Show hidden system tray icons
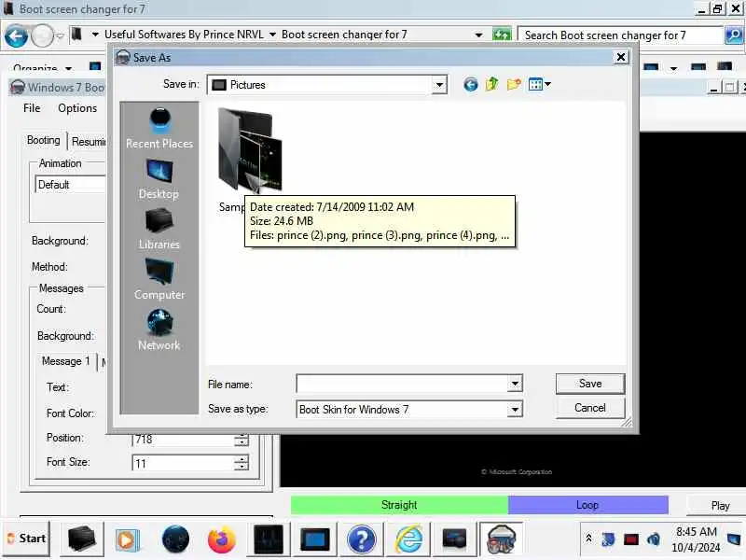Screen dimensions: 746x560 588,539
